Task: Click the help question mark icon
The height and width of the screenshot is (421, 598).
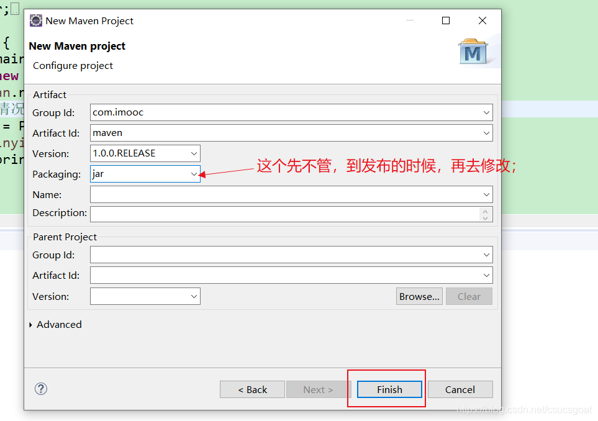Action: (x=41, y=389)
